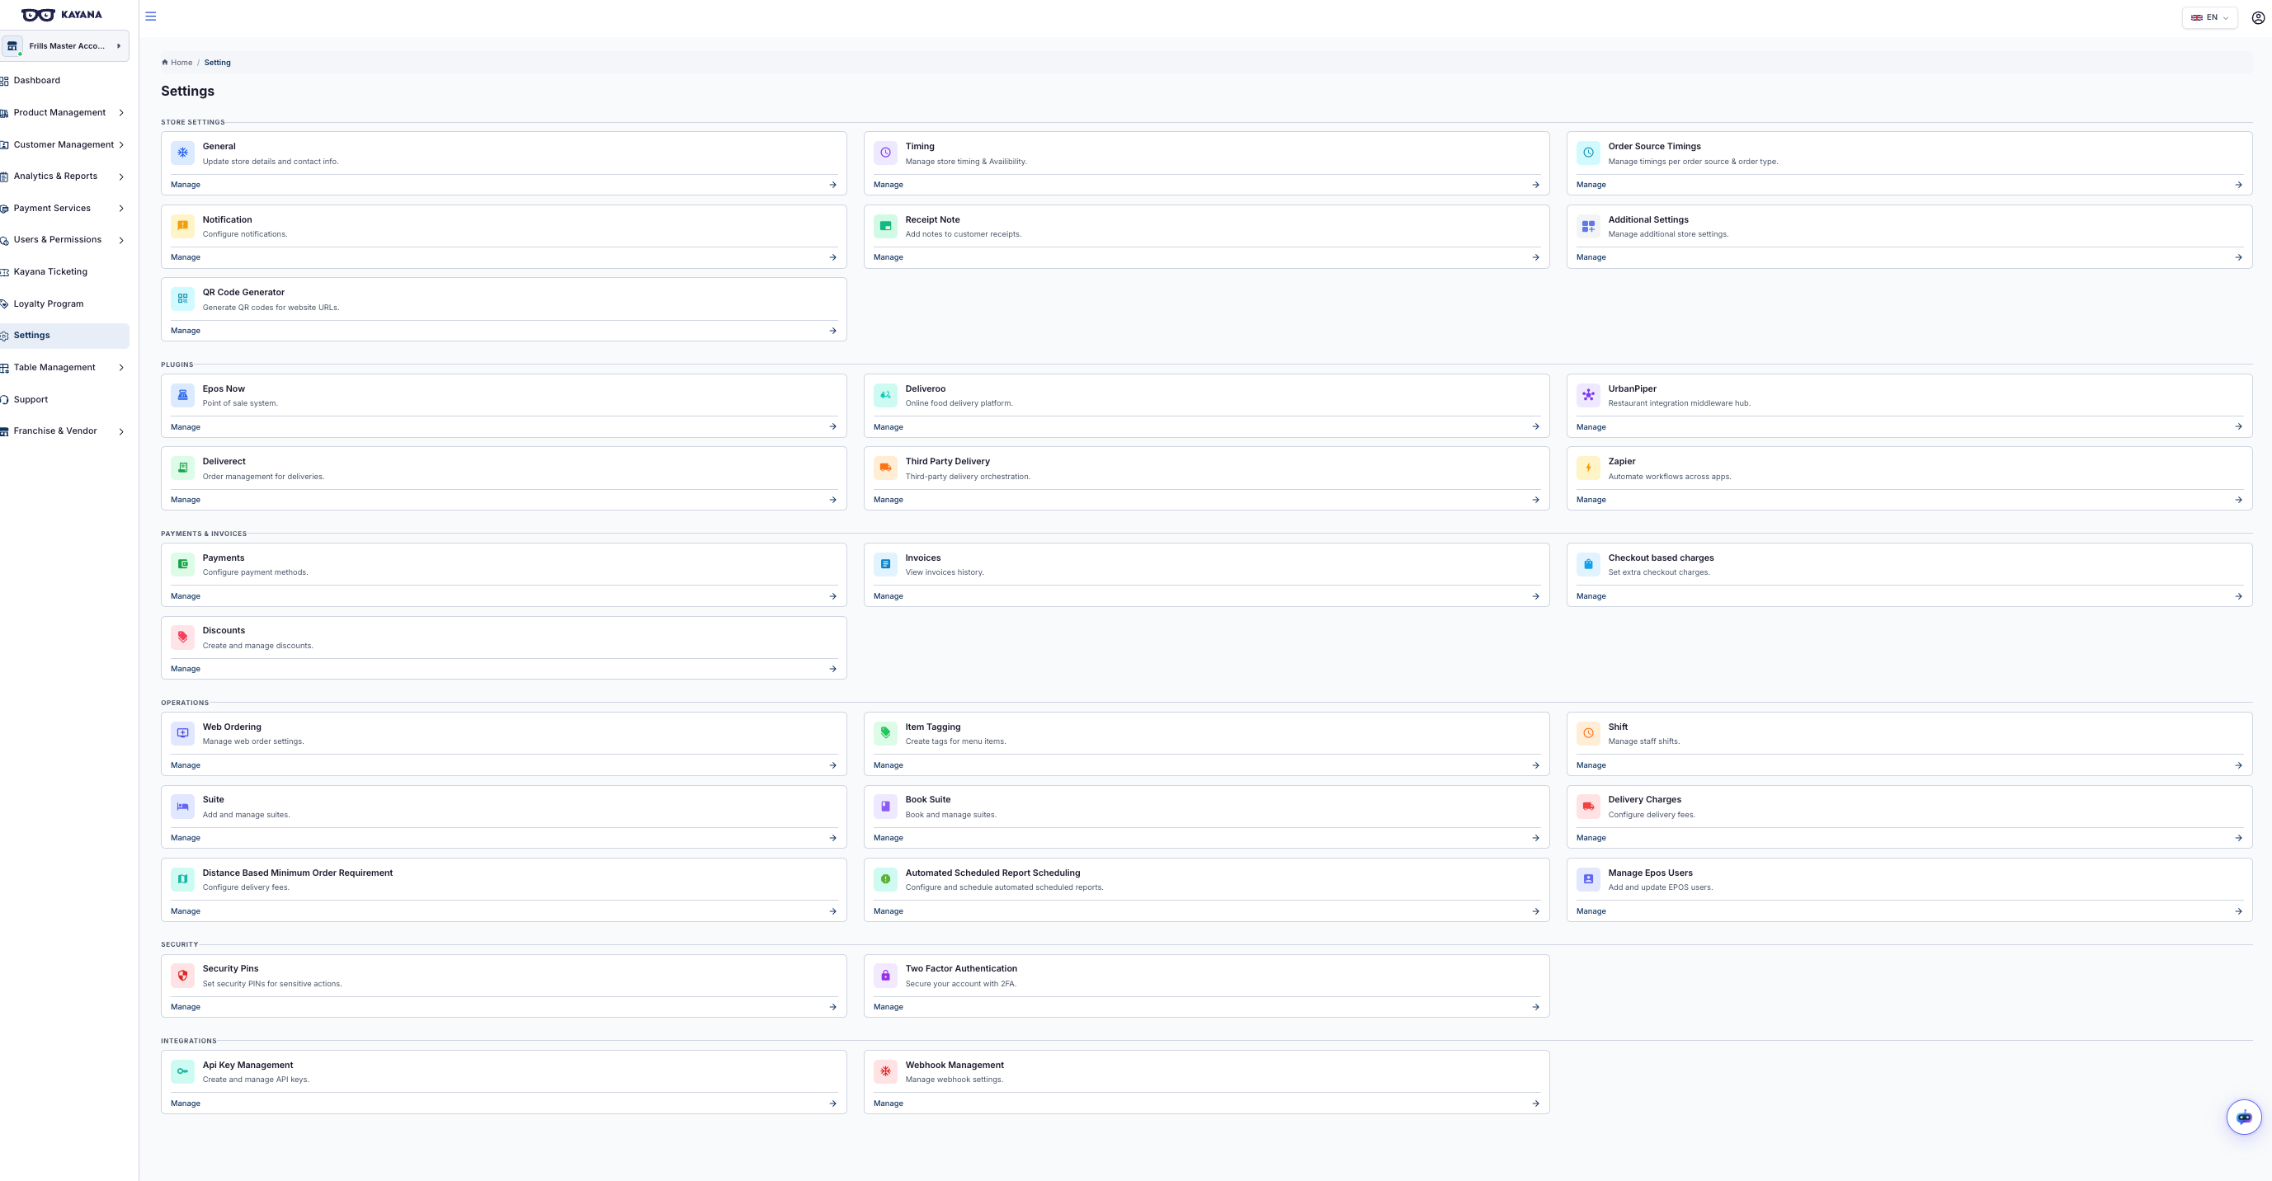Viewport: 2272px width, 1181px height.
Task: Click the General settings snowflake icon
Action: [x=182, y=153]
